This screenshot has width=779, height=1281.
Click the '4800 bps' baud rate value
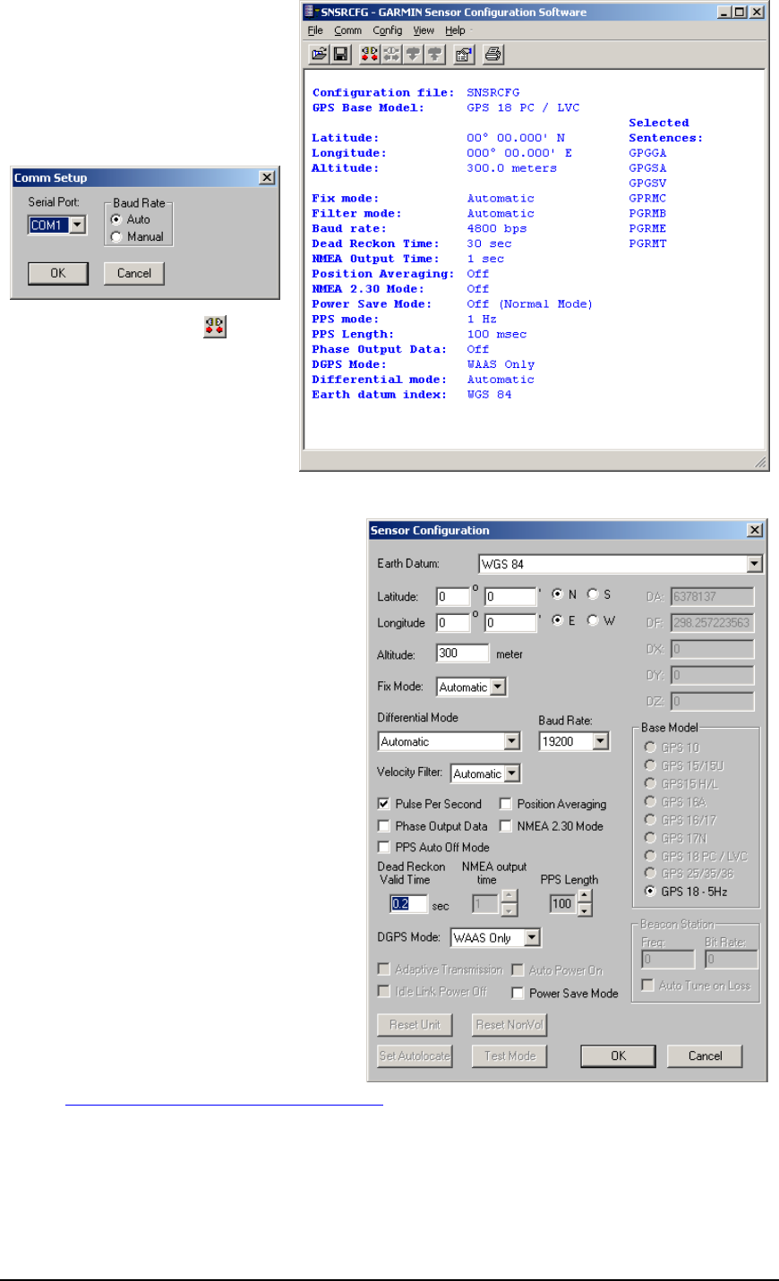coord(497,229)
